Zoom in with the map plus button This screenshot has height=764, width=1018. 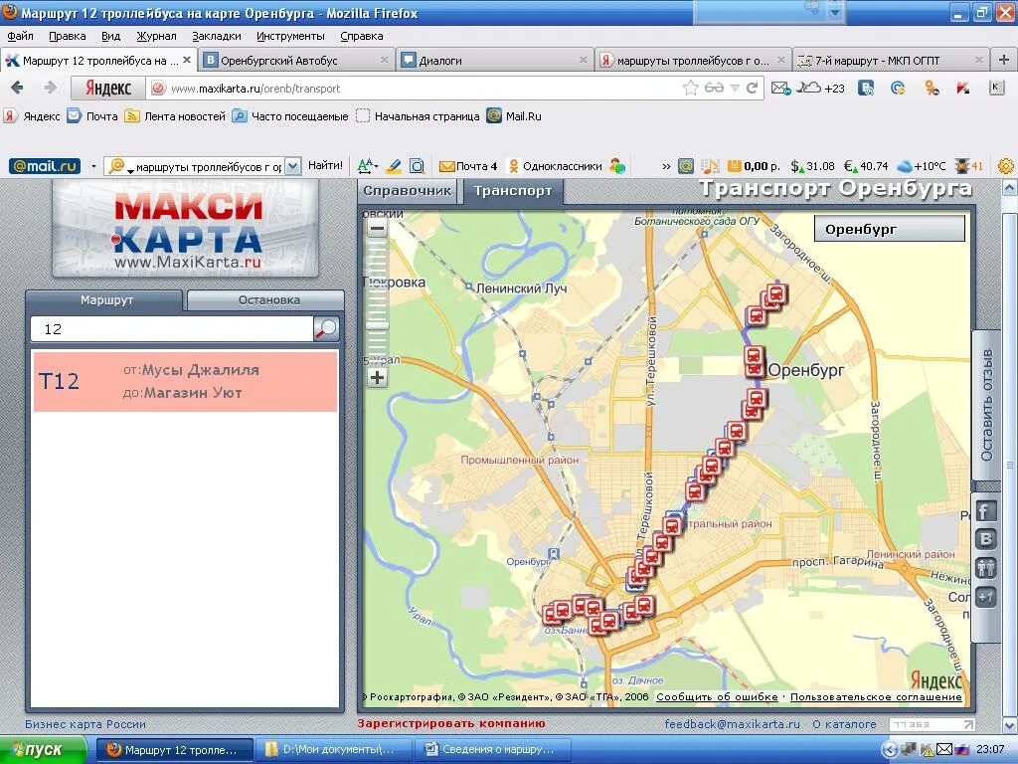pyautogui.click(x=377, y=377)
